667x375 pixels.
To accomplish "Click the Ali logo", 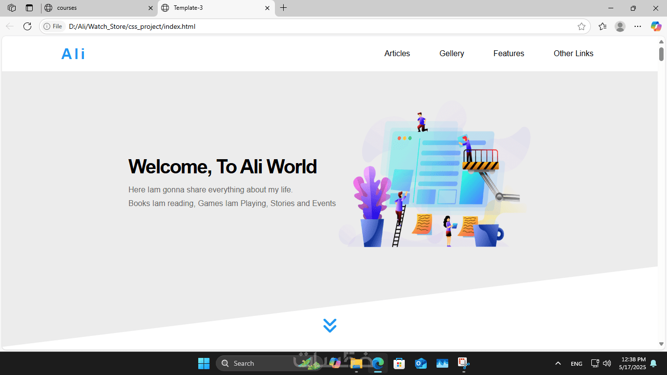I will coord(73,54).
